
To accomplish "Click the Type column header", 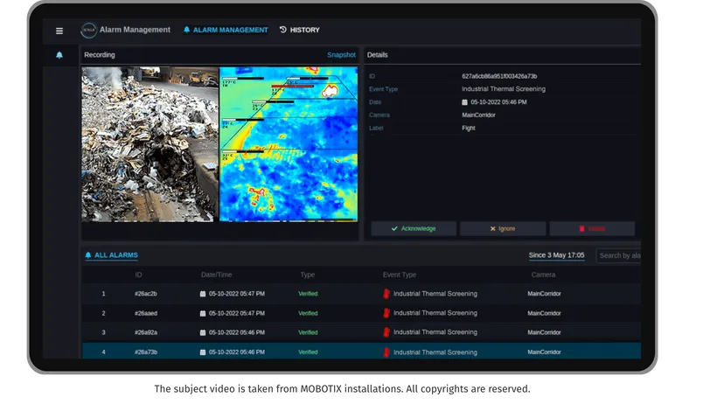I will tap(308, 275).
